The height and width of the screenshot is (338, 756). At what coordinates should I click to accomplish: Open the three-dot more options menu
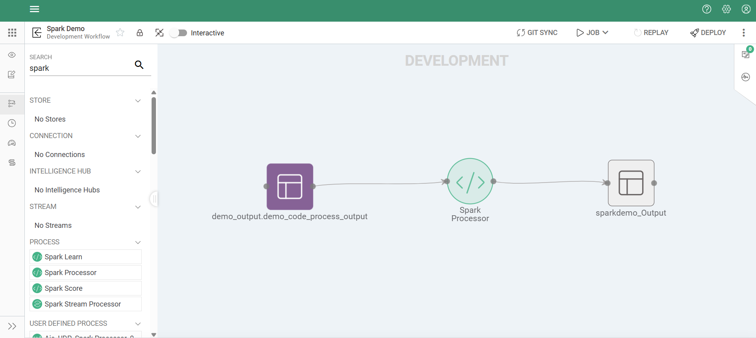click(743, 33)
